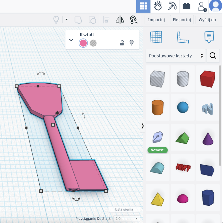
Task: Open the 3D design grid view
Action: 143,6
